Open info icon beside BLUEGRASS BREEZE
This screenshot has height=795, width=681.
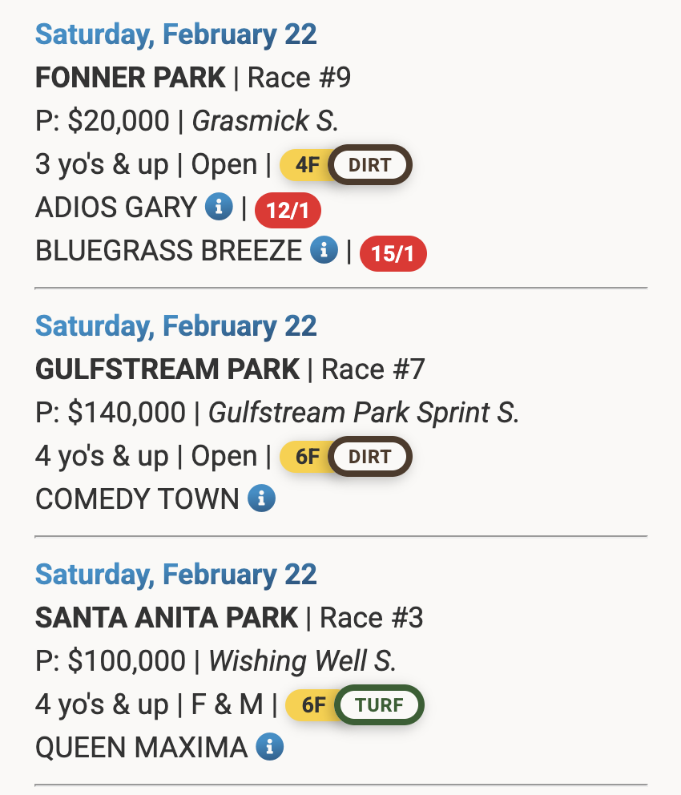[x=324, y=251]
